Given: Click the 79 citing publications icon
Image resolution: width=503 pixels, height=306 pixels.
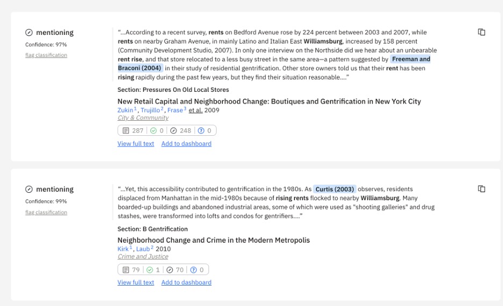Looking at the screenshot, I should point(126,270).
